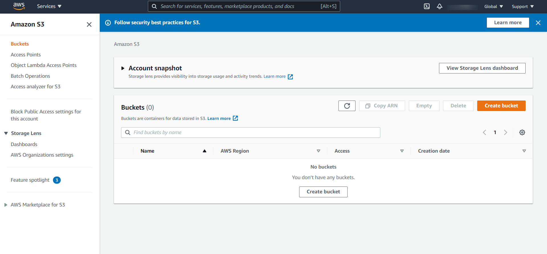Open Access analyzer for S3

coord(36,87)
